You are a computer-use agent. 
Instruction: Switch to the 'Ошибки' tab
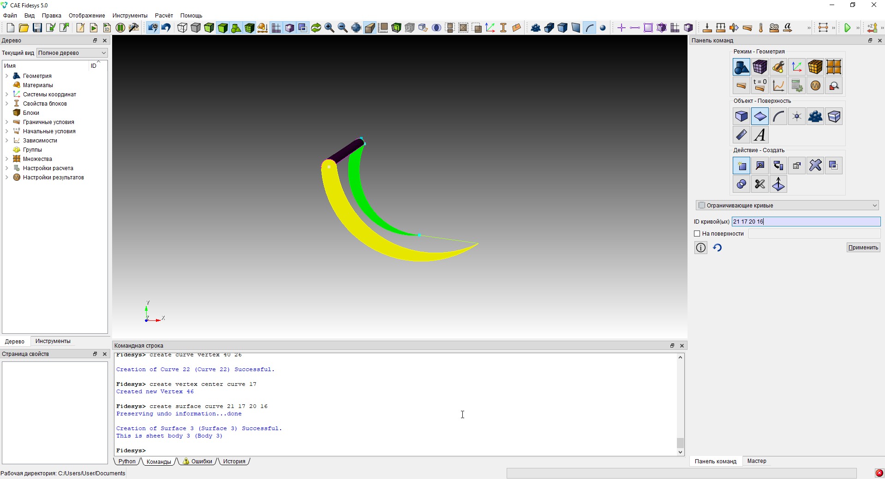198,461
